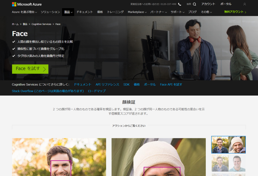Image resolution: width=258 pixels, height=176 pixels.
Task: Open Face API を試す link
Action: click(x=171, y=84)
